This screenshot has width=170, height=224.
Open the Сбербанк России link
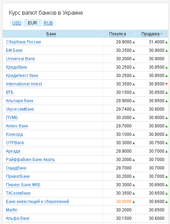point(23,42)
